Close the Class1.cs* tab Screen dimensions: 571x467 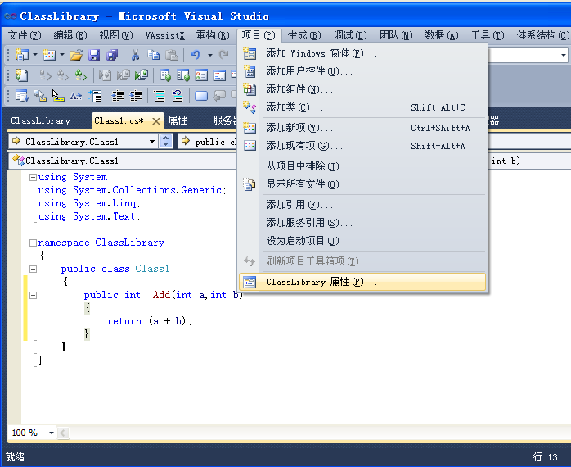156,121
